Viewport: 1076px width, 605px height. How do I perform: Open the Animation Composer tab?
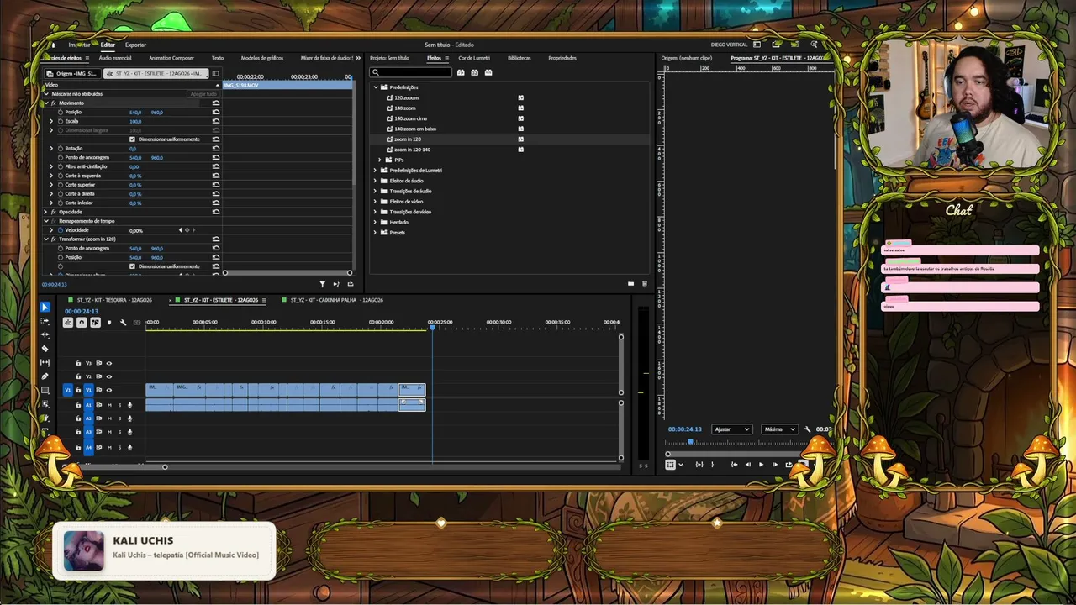click(171, 58)
